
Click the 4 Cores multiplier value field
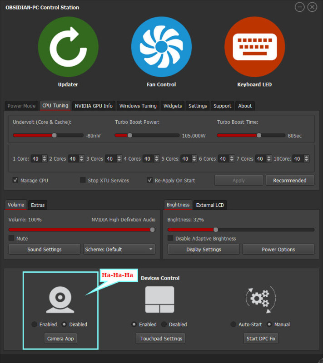coord(148,158)
